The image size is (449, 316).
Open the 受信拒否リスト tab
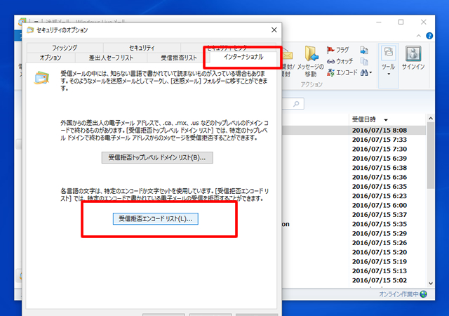coord(178,58)
